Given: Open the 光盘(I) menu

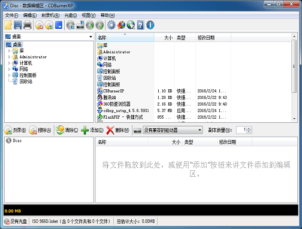Looking at the screenshot, I should pos(71,16).
